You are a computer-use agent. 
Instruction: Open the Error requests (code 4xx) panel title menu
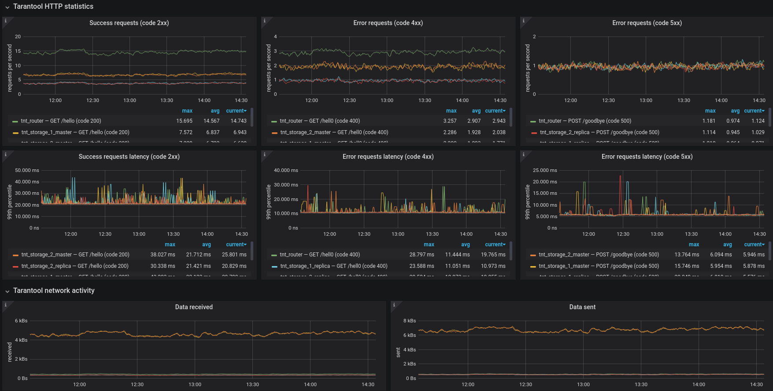pos(388,23)
